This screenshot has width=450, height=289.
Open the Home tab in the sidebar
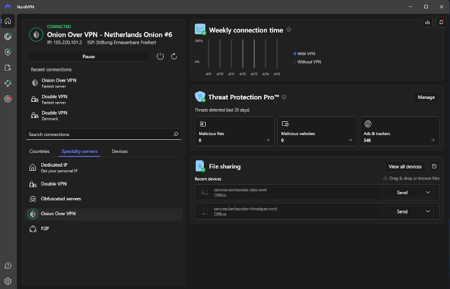[8, 21]
